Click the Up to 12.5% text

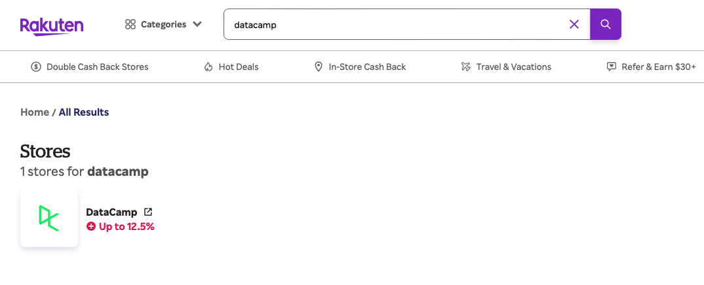coord(126,226)
